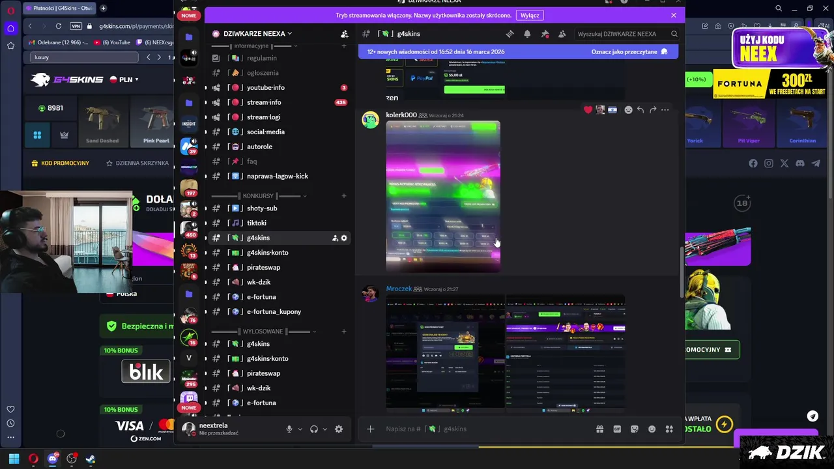Click username Mroczek
This screenshot has height=469, width=834.
[399, 289]
